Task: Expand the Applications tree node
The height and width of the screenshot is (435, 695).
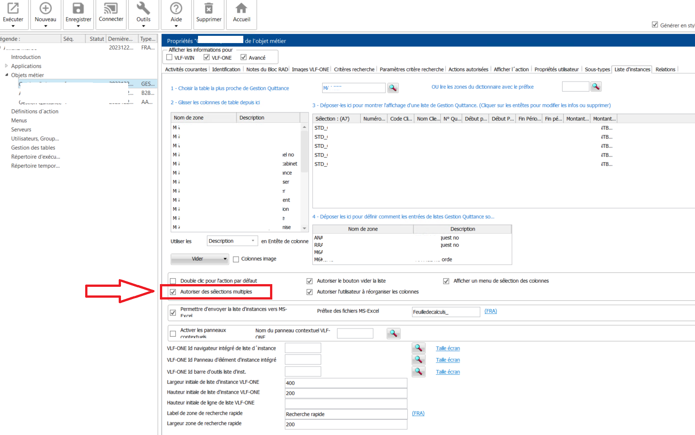Action: point(6,66)
